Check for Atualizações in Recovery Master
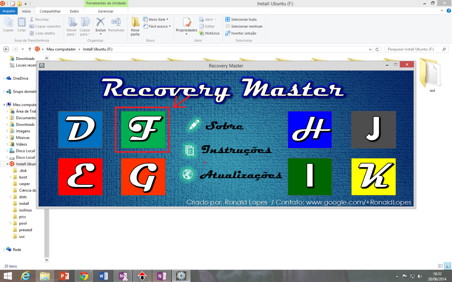The height and width of the screenshot is (282, 452). pyautogui.click(x=240, y=175)
